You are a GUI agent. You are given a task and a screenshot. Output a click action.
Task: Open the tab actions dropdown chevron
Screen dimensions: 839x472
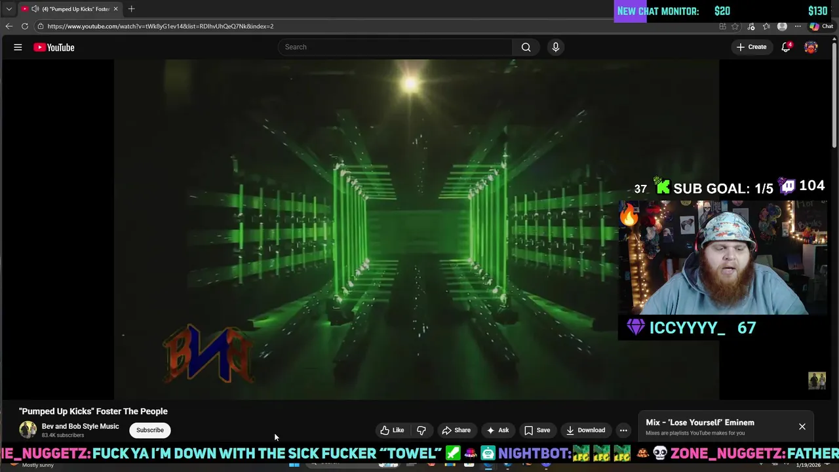[x=9, y=9]
